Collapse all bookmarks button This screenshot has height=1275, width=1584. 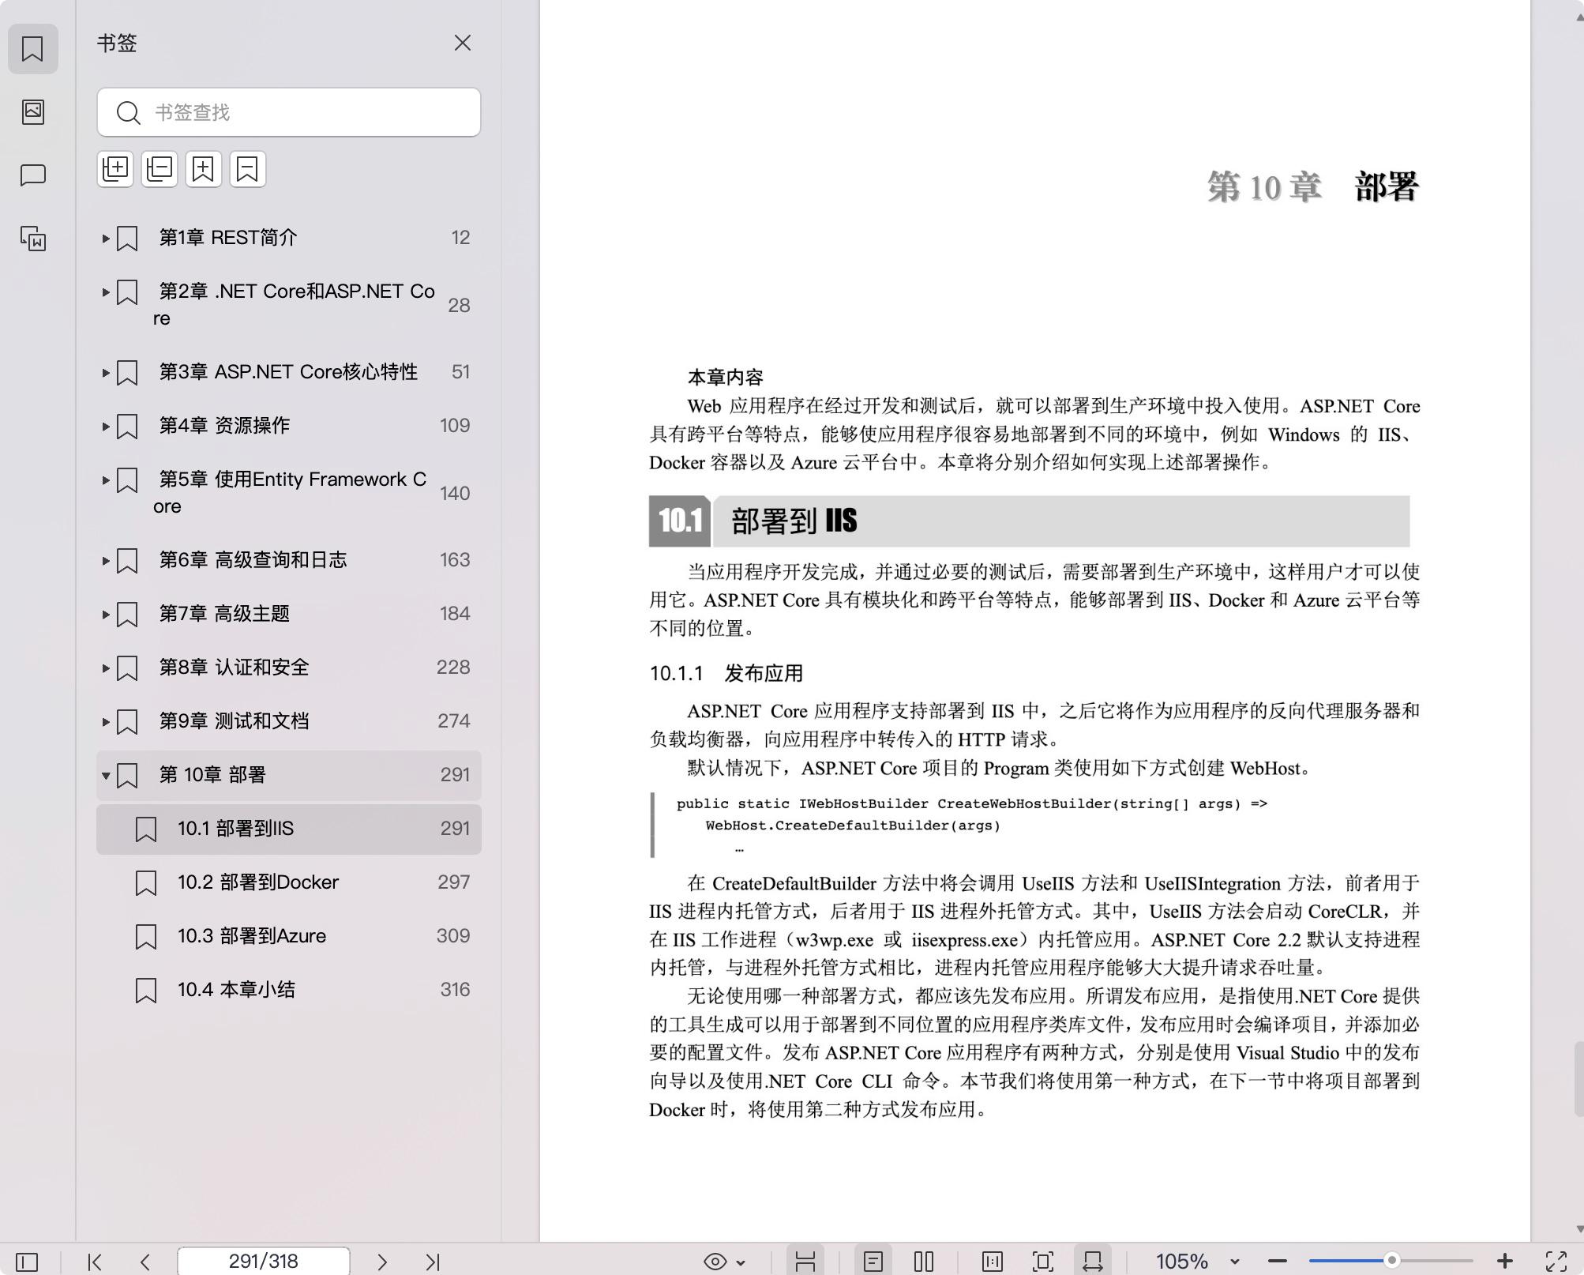click(160, 169)
